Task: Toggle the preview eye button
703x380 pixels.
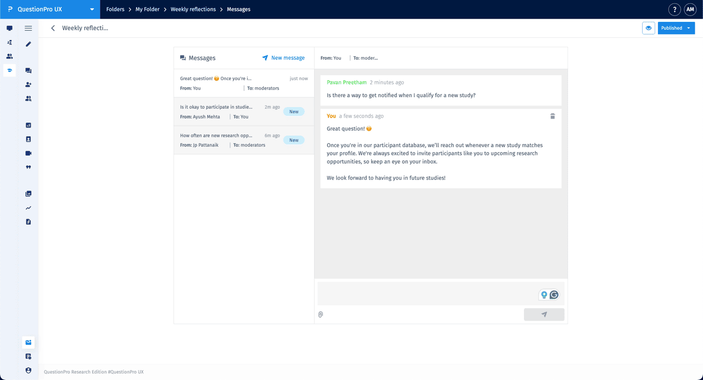Action: [649, 28]
